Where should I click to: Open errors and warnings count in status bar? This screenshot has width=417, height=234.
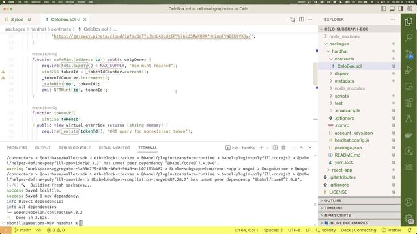tap(55, 230)
